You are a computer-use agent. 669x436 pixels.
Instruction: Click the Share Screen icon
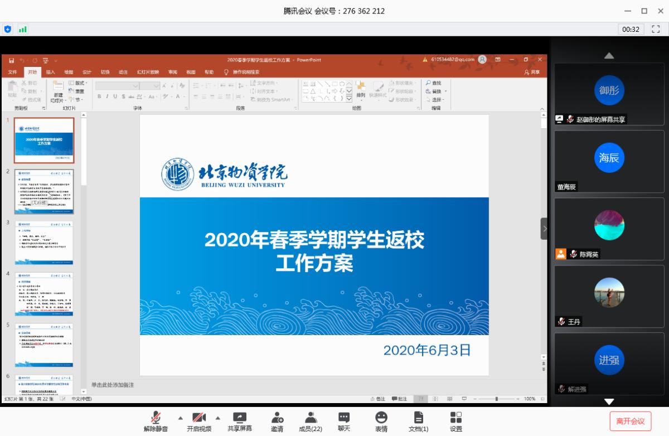pyautogui.click(x=239, y=418)
